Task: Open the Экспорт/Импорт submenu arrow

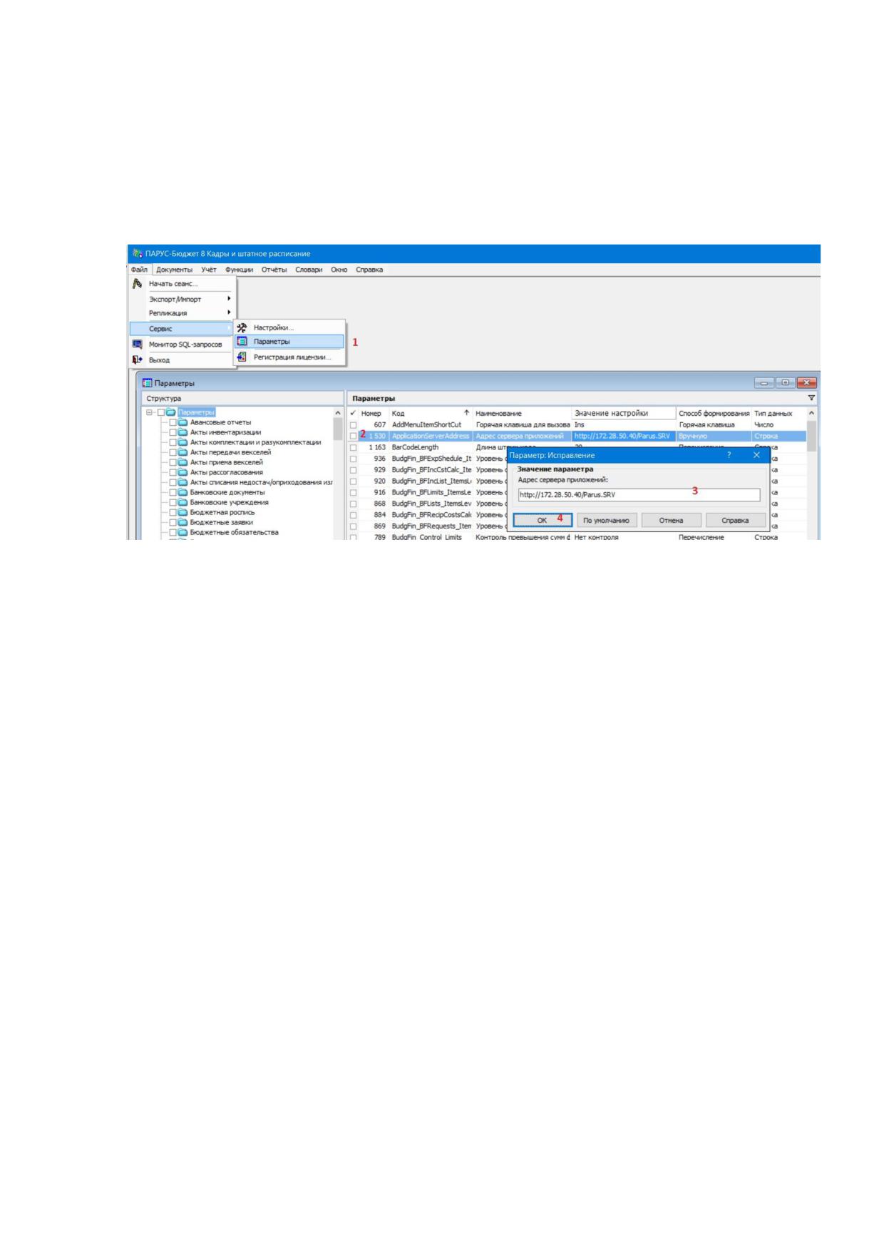Action: pyautogui.click(x=229, y=299)
